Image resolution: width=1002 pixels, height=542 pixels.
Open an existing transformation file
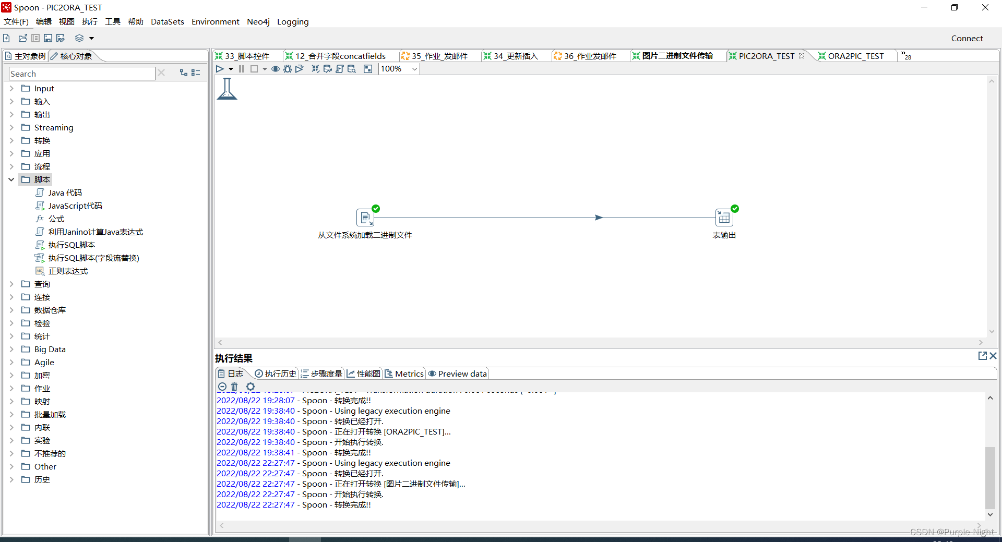point(22,38)
